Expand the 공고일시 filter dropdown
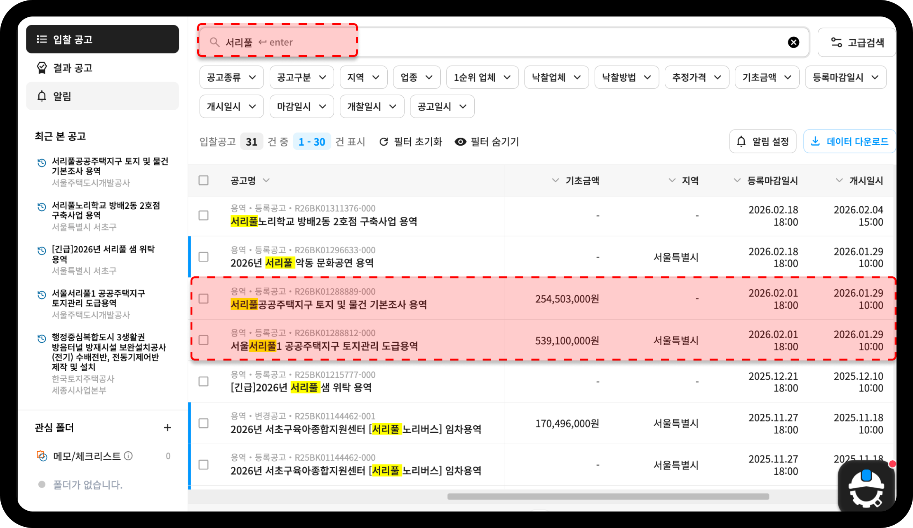Viewport: 913px width, 528px height. pyautogui.click(x=442, y=106)
